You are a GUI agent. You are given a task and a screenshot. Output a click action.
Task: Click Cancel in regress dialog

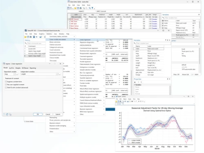pyautogui.click(x=48, y=114)
